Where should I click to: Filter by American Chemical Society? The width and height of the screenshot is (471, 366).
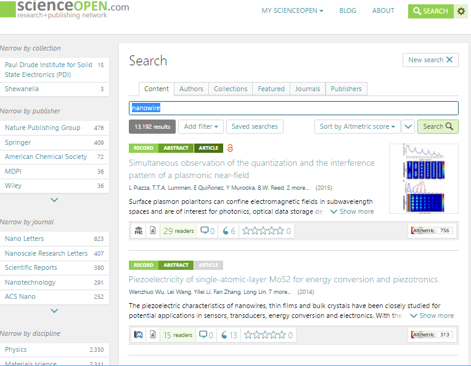(x=54, y=157)
